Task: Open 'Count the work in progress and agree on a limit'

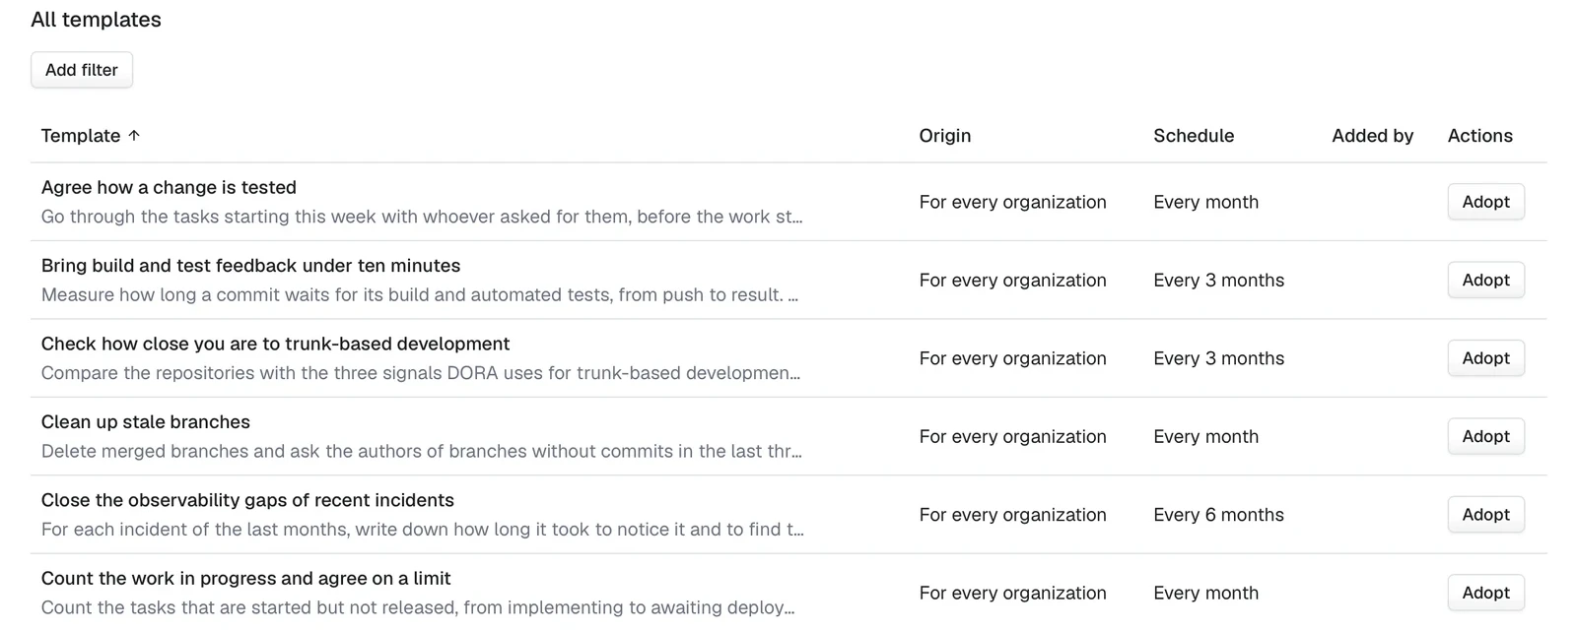Action: pyautogui.click(x=245, y=579)
